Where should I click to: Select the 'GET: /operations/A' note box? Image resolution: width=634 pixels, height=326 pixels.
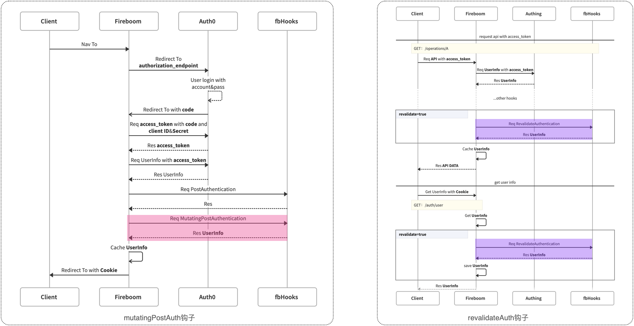click(x=504, y=49)
